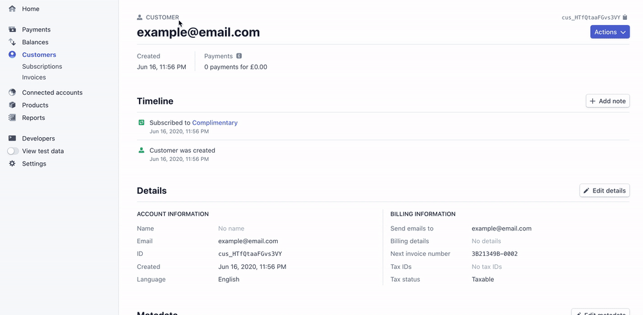Click the Edit details button
This screenshot has width=643, height=315.
point(604,191)
